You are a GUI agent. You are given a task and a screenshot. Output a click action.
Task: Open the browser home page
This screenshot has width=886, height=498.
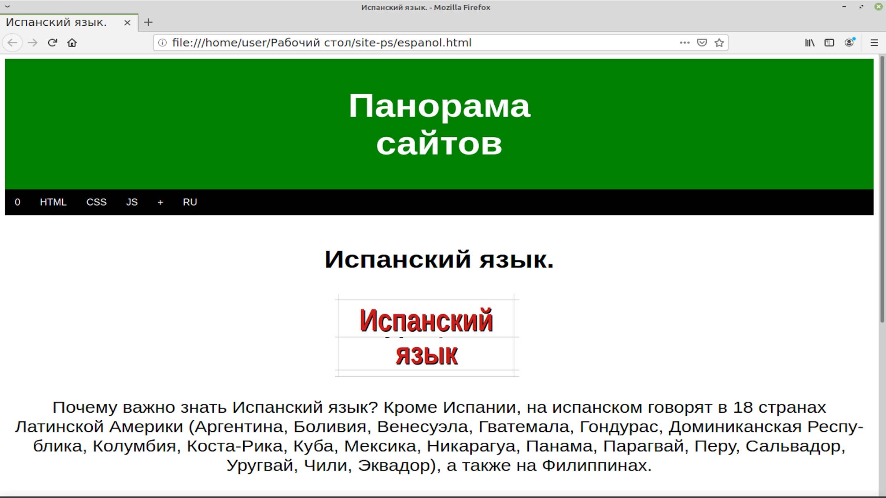pyautogui.click(x=72, y=42)
